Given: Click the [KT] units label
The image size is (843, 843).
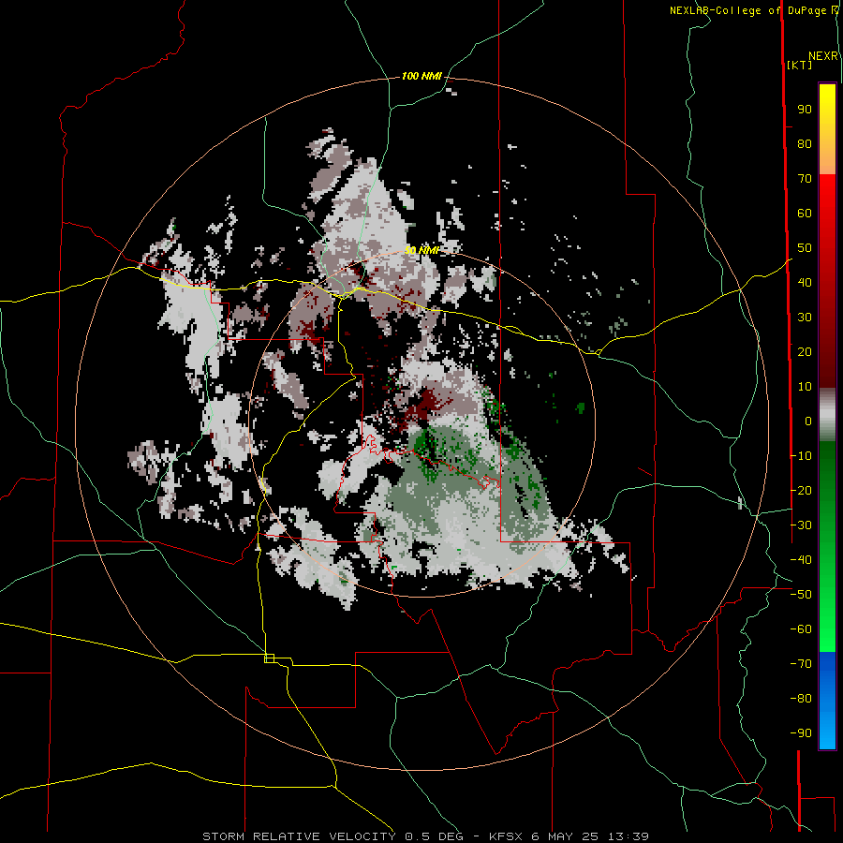Looking at the screenshot, I should click(799, 65).
